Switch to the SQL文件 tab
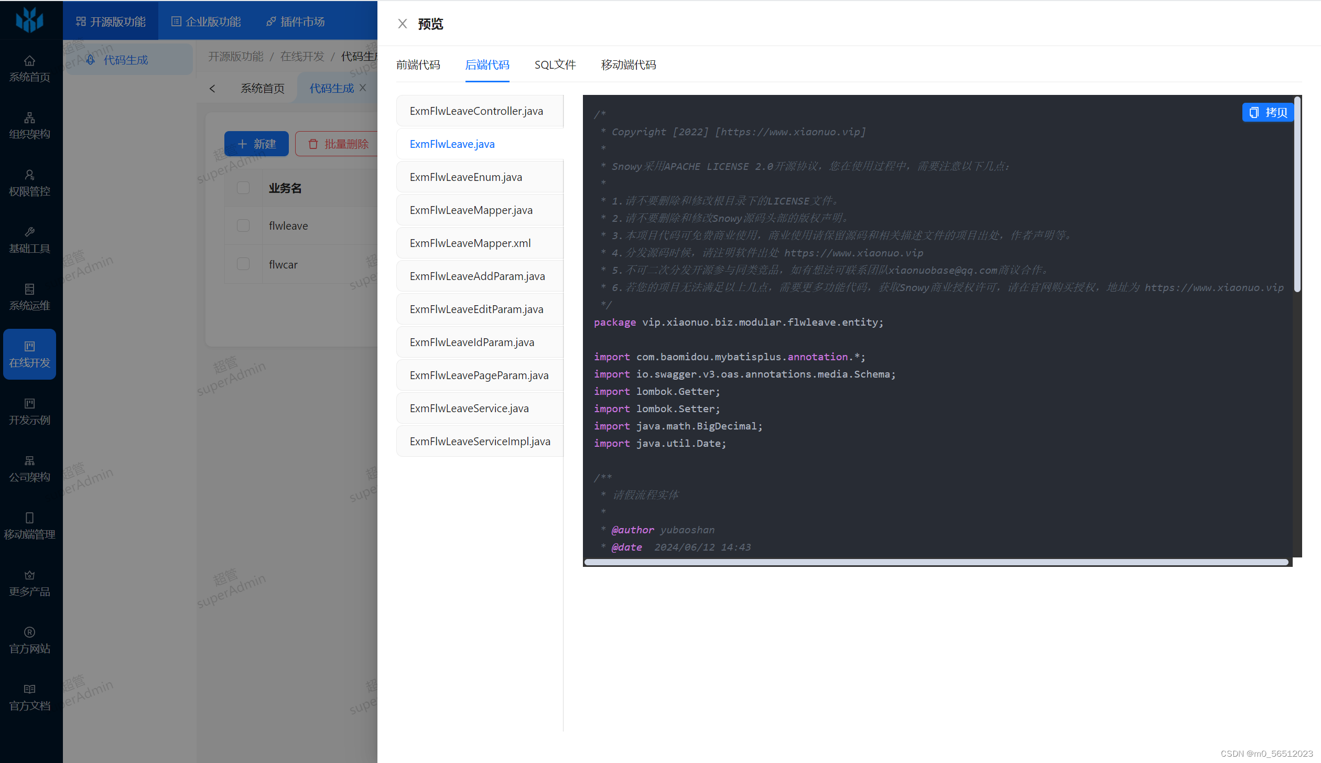Image resolution: width=1321 pixels, height=763 pixels. [x=555, y=65]
